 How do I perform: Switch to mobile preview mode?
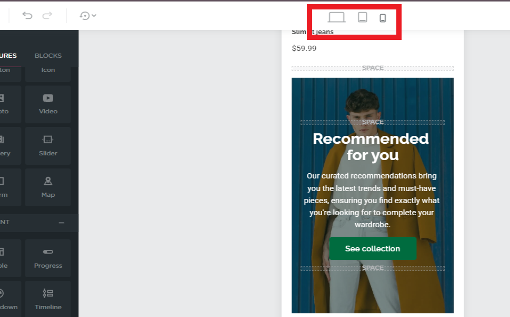[383, 18]
